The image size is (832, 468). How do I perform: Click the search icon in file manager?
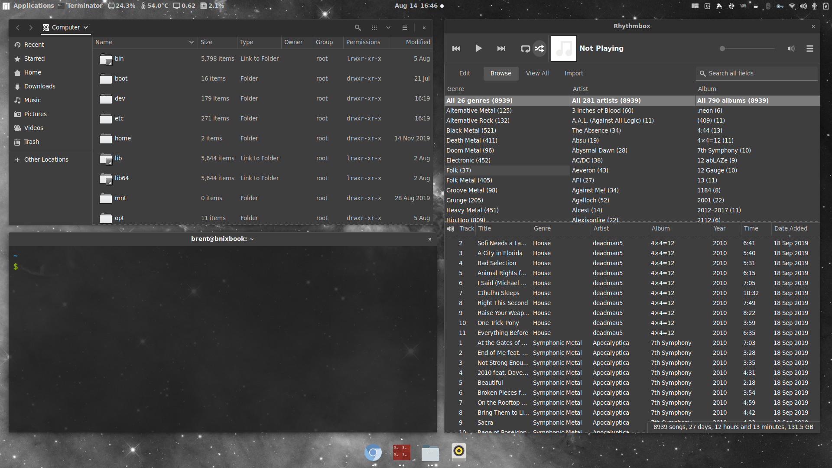point(357,27)
